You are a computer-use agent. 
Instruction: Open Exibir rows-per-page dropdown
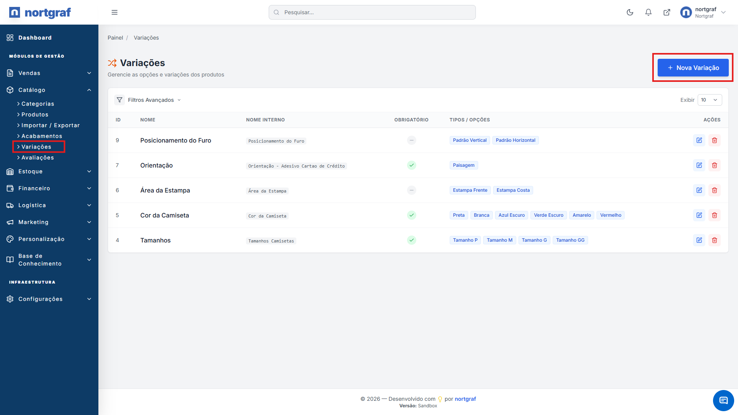click(x=709, y=100)
